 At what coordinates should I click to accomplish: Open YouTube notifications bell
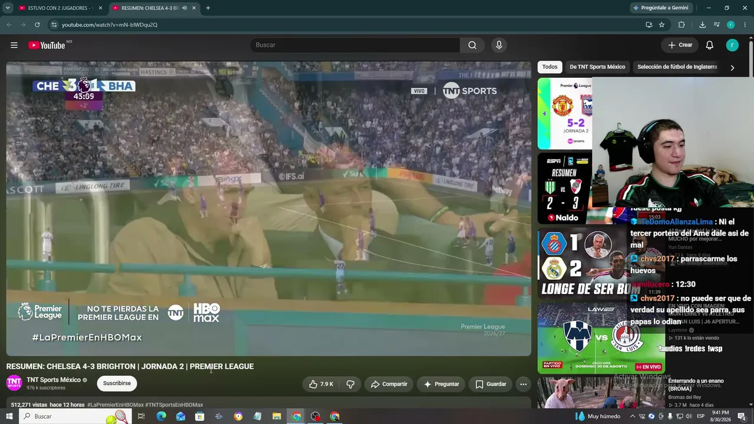710,45
